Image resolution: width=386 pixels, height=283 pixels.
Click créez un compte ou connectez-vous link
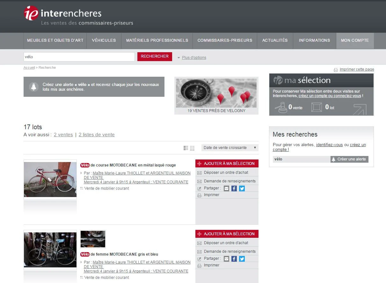click(x=330, y=96)
